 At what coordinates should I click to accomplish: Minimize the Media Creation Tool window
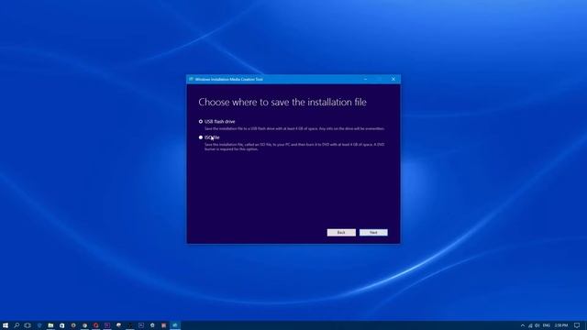(365, 80)
